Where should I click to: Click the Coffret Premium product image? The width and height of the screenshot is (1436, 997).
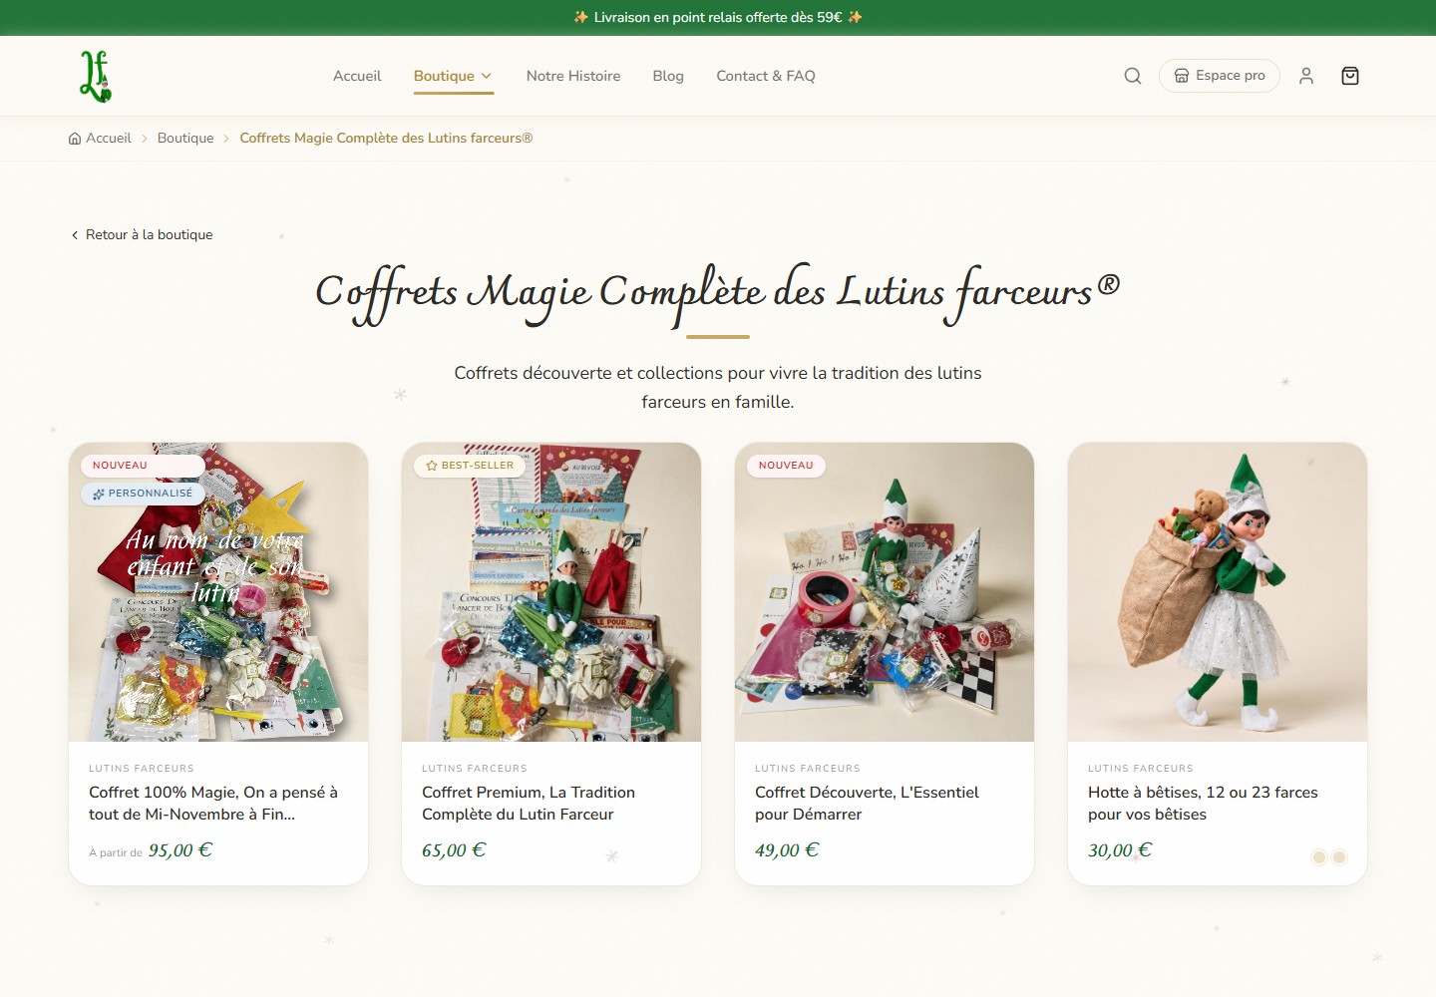point(551,592)
